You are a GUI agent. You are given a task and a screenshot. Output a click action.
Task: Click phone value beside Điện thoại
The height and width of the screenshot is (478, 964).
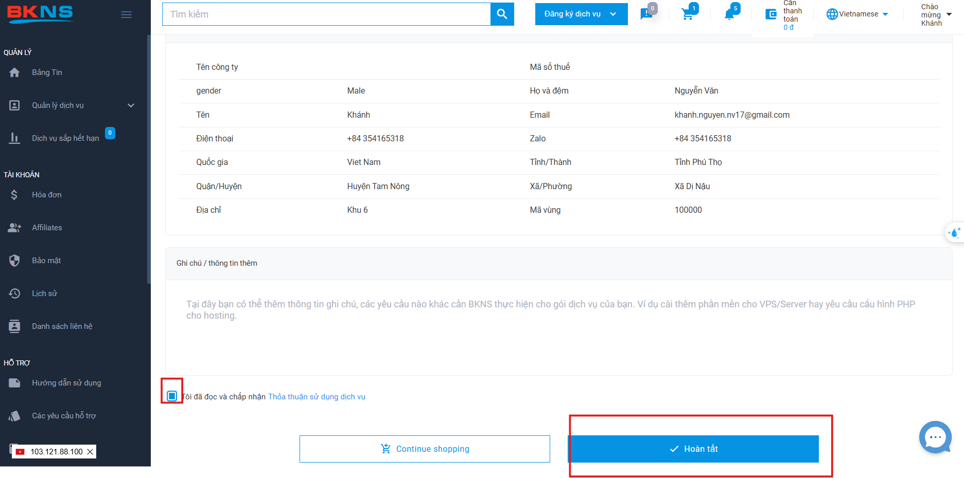375,139
